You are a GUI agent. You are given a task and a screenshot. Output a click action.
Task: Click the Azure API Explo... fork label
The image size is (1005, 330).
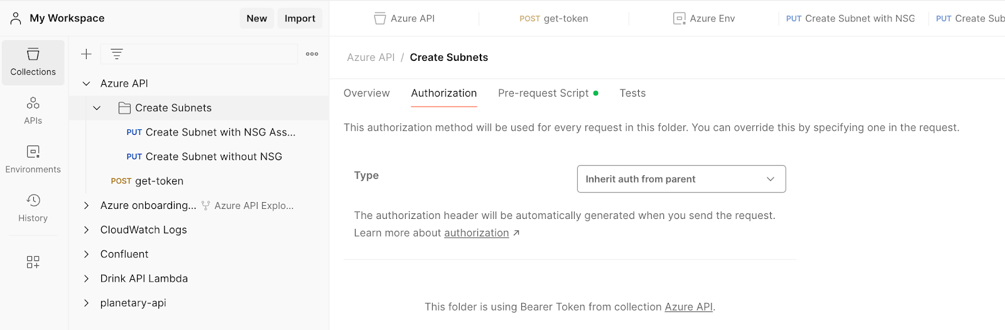coord(254,206)
